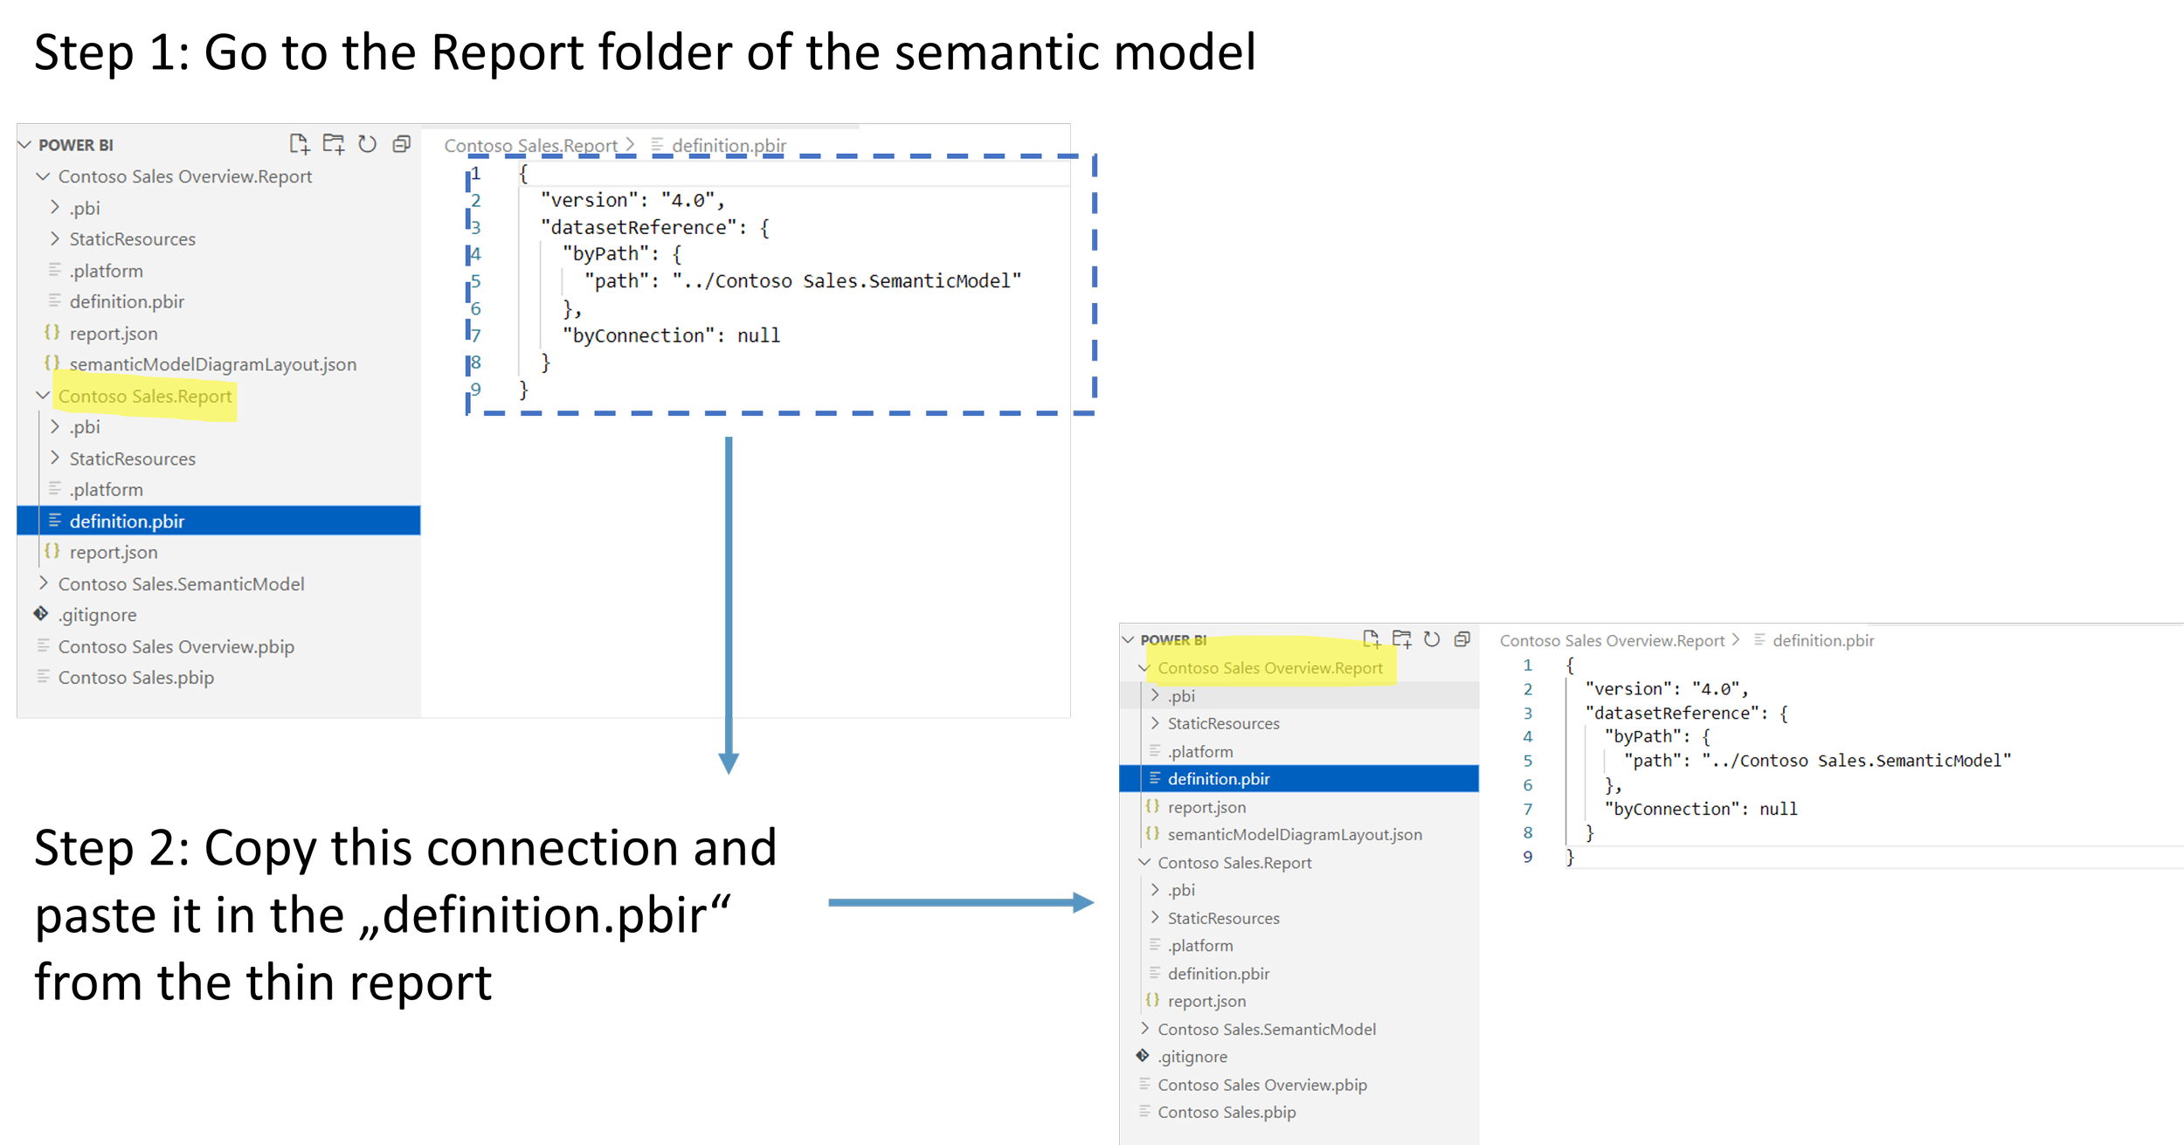The height and width of the screenshot is (1145, 2184).
Task: Select Contoso Sales.pbip in the right explorer
Action: click(1227, 1112)
